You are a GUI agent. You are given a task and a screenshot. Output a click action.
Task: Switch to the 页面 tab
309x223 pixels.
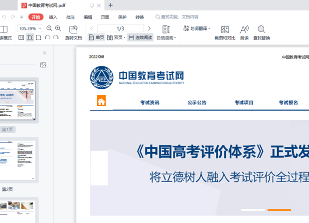click(x=105, y=17)
